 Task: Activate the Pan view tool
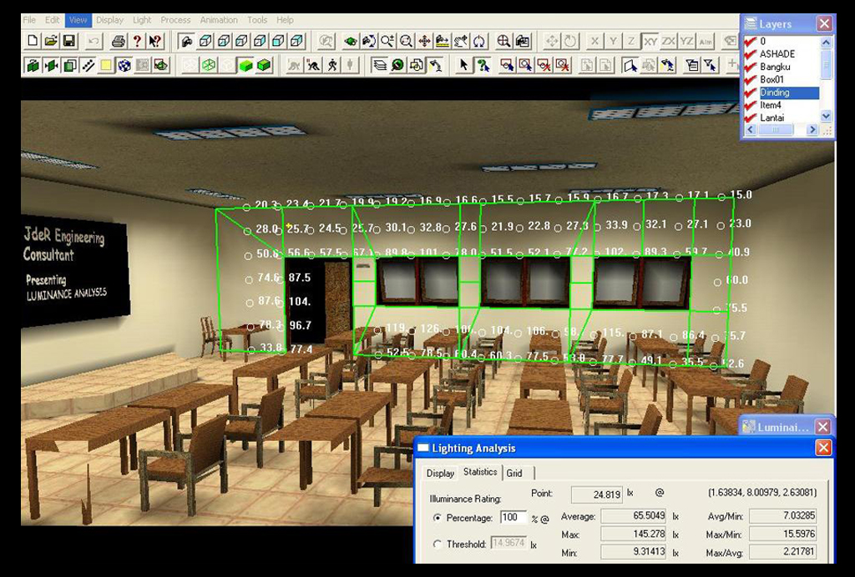click(x=422, y=38)
